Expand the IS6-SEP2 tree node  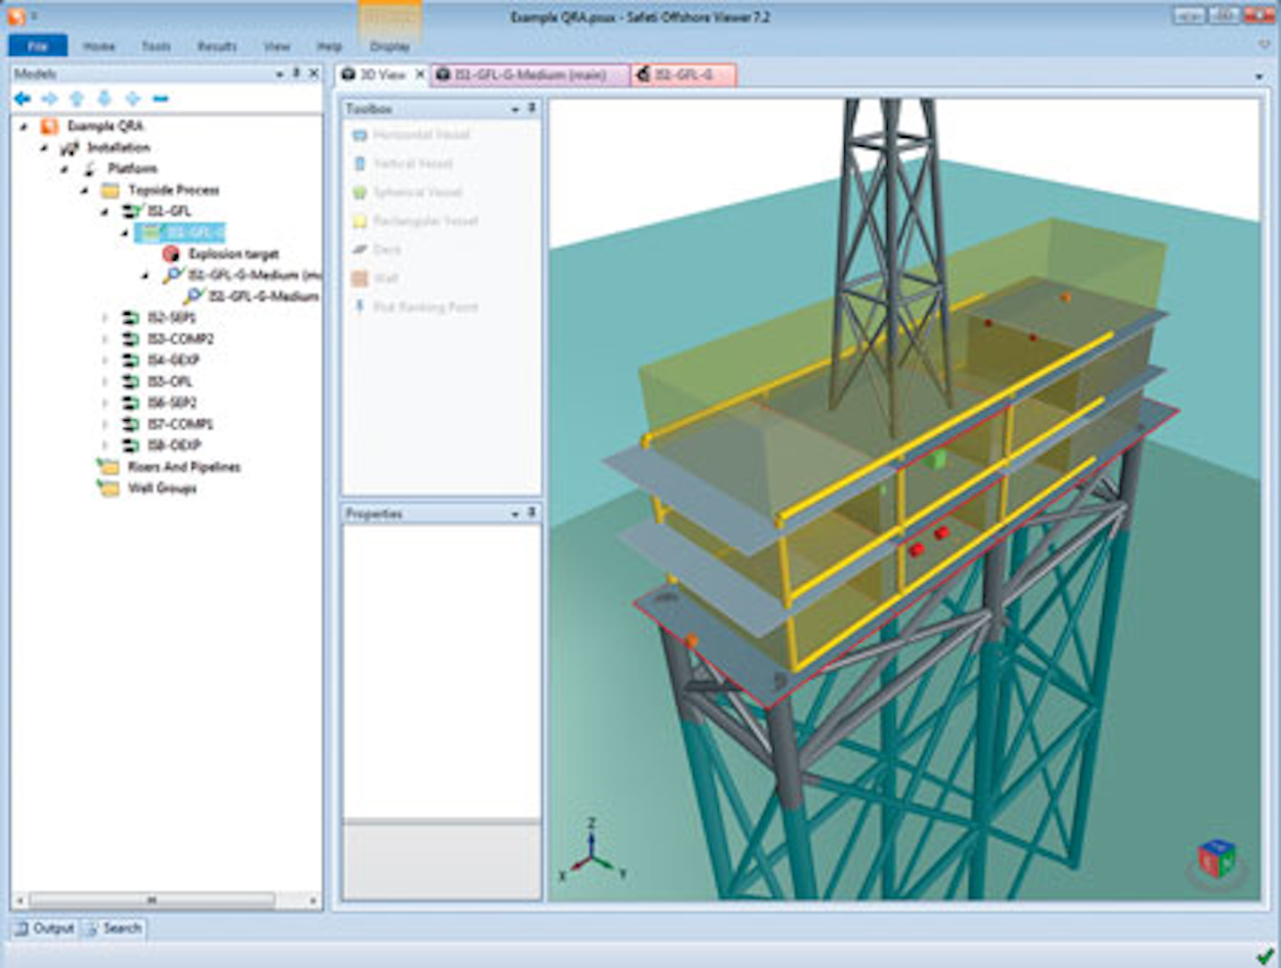[106, 403]
